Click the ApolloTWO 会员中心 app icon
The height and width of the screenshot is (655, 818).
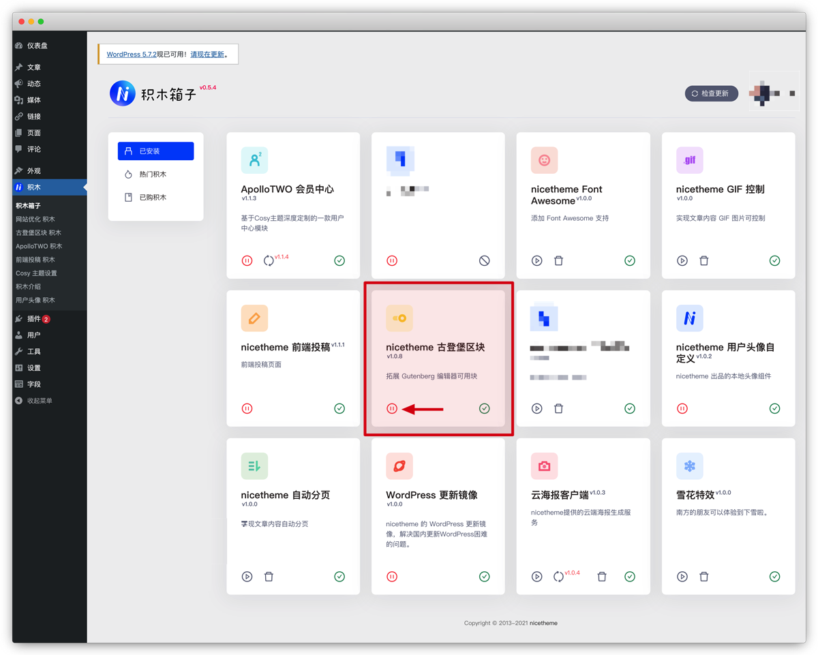point(254,160)
